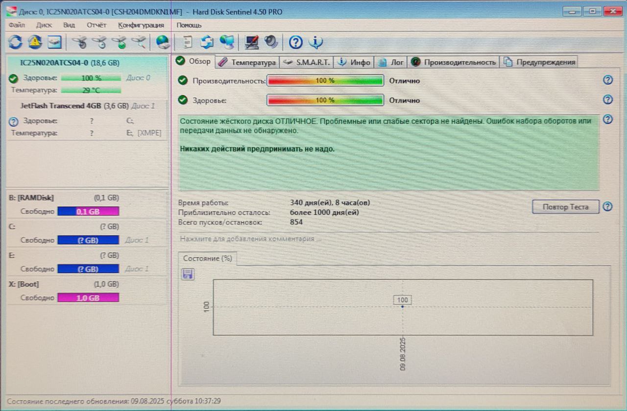The image size is (627, 411).
Task: Click the green check icon beside Производительность
Action: 183,80
